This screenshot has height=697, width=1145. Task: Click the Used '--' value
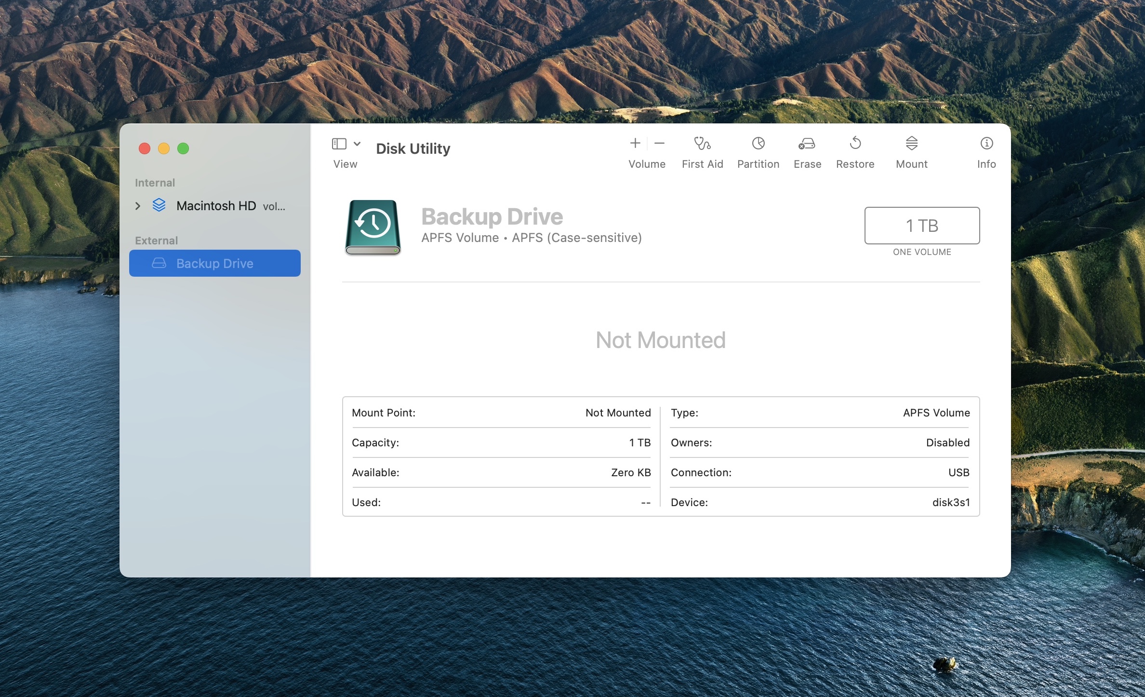pos(646,503)
